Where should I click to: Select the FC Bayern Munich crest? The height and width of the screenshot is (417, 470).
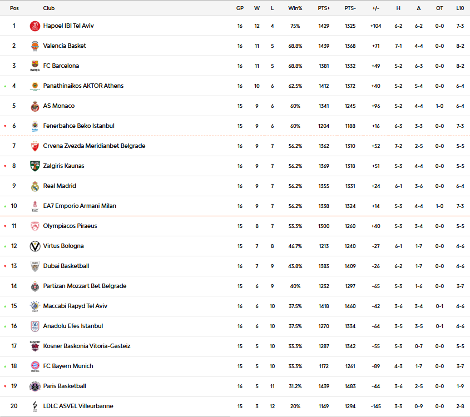click(x=35, y=366)
